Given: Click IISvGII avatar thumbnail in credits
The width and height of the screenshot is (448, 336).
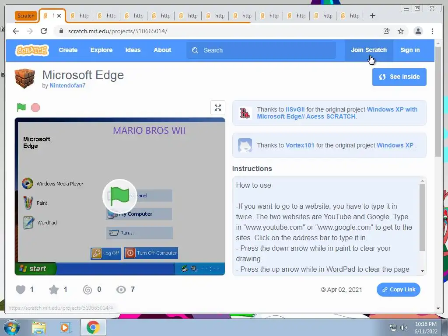Looking at the screenshot, I should click(245, 113).
